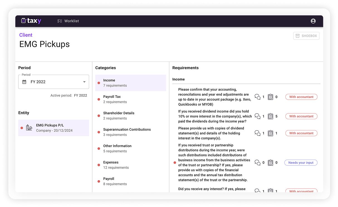Click the taxy logo

[x=31, y=21]
